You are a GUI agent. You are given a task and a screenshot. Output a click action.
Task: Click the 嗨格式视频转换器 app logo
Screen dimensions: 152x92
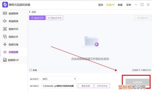(x=5, y=5)
